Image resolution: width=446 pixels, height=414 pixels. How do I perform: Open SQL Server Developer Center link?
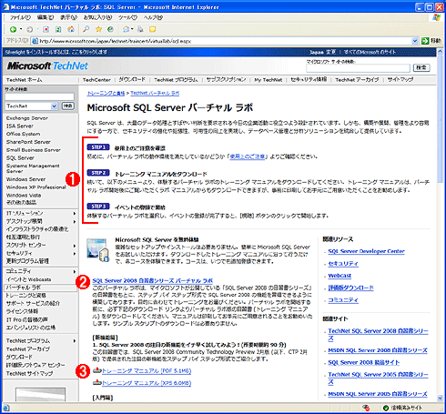pyautogui.click(x=366, y=251)
